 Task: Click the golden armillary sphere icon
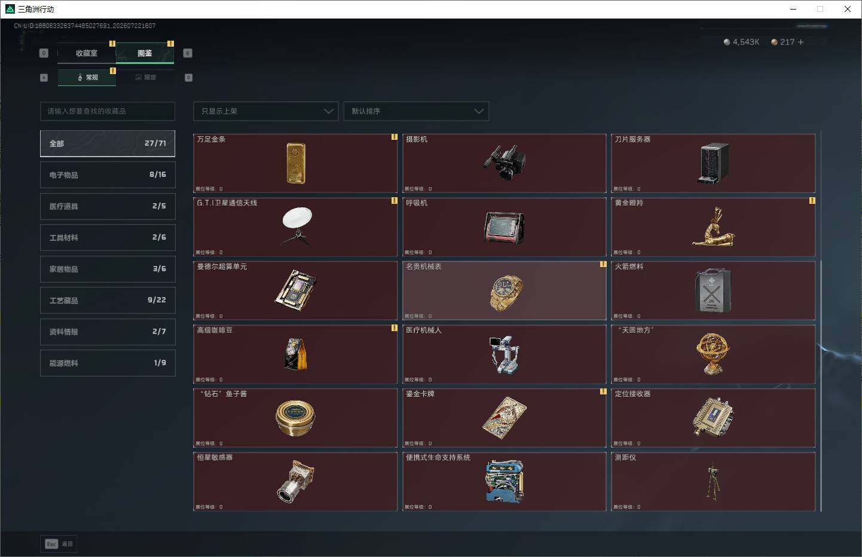[x=713, y=354]
